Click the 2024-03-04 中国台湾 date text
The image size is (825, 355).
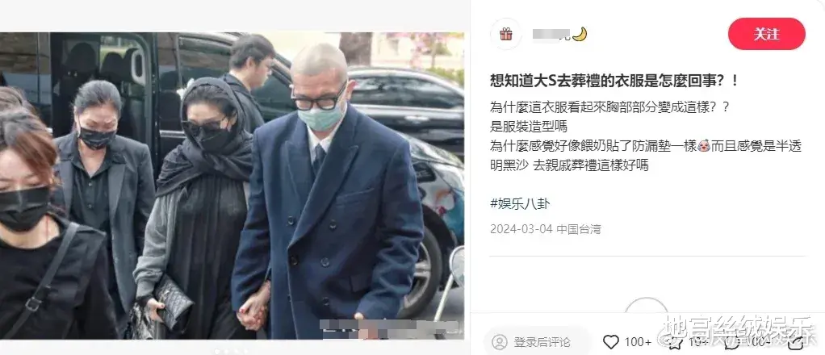click(546, 229)
